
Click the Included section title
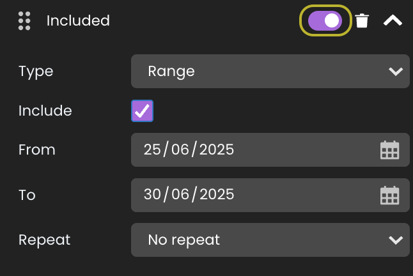[x=78, y=21]
